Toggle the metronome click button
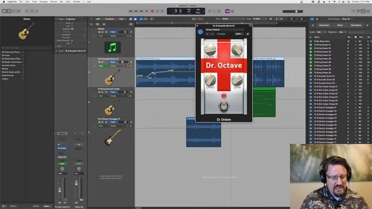 point(233,11)
